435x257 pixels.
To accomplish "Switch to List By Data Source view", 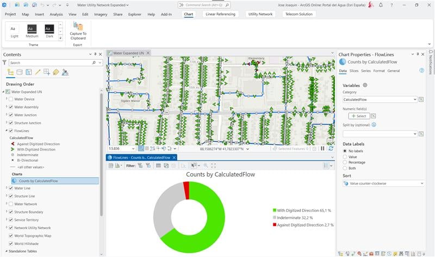I will point(20,72).
